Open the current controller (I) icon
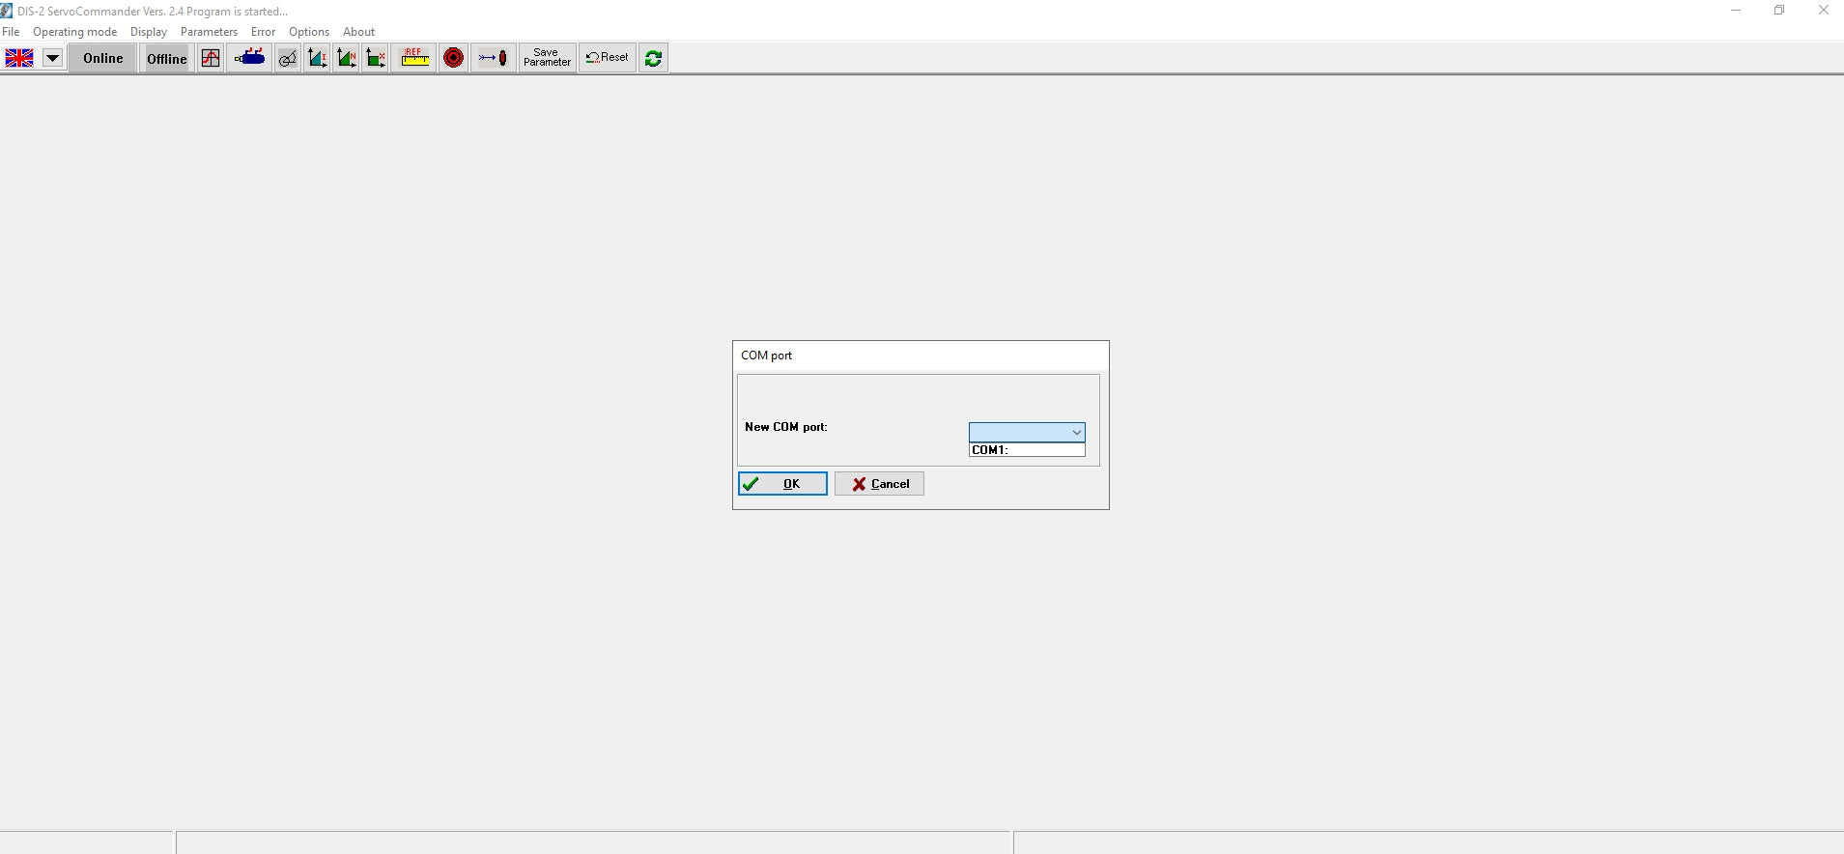The image size is (1844, 854). click(317, 58)
